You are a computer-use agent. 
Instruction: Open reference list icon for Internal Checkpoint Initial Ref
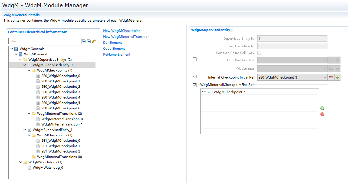click(x=331, y=77)
